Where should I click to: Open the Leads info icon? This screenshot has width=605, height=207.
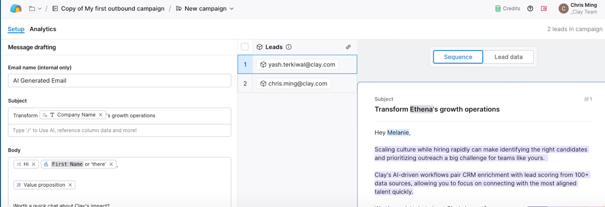pyautogui.click(x=289, y=47)
